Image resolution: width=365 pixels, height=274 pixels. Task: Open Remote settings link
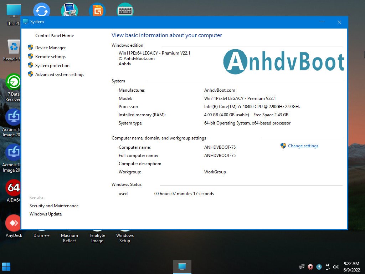[50, 57]
